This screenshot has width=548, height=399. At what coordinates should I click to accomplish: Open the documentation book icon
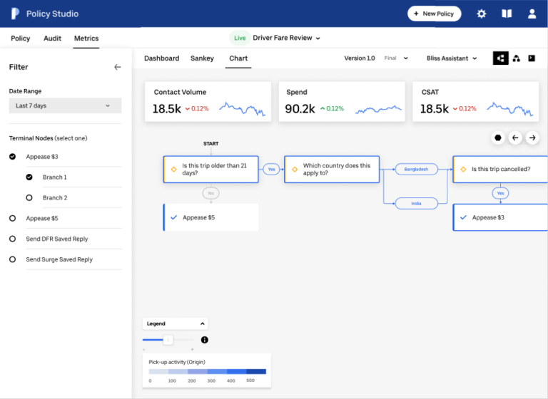(507, 14)
